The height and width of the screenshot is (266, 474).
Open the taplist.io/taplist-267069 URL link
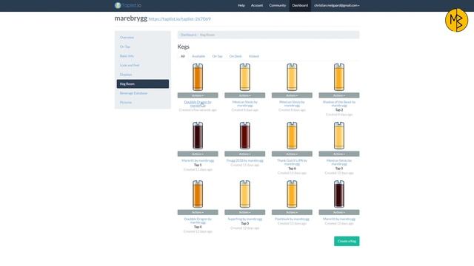click(x=179, y=18)
